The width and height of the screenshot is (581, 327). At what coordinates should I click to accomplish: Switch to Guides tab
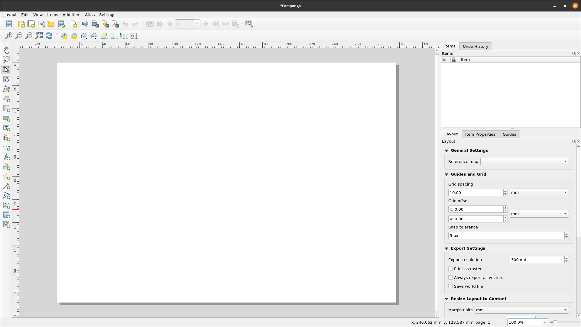point(510,134)
